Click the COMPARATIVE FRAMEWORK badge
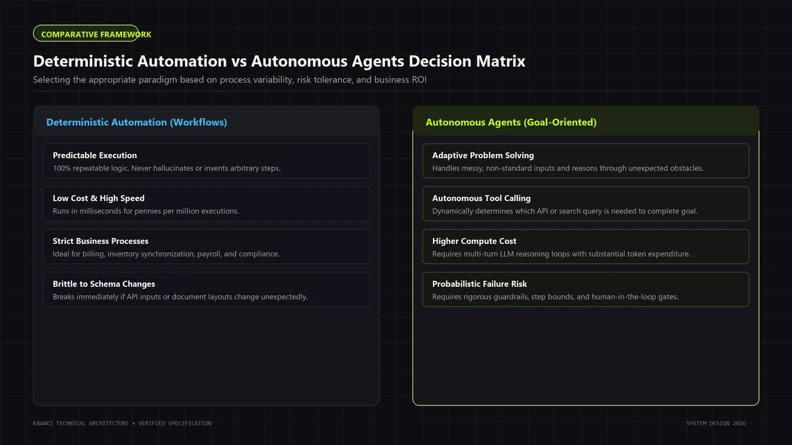The image size is (792, 445). tap(86, 34)
